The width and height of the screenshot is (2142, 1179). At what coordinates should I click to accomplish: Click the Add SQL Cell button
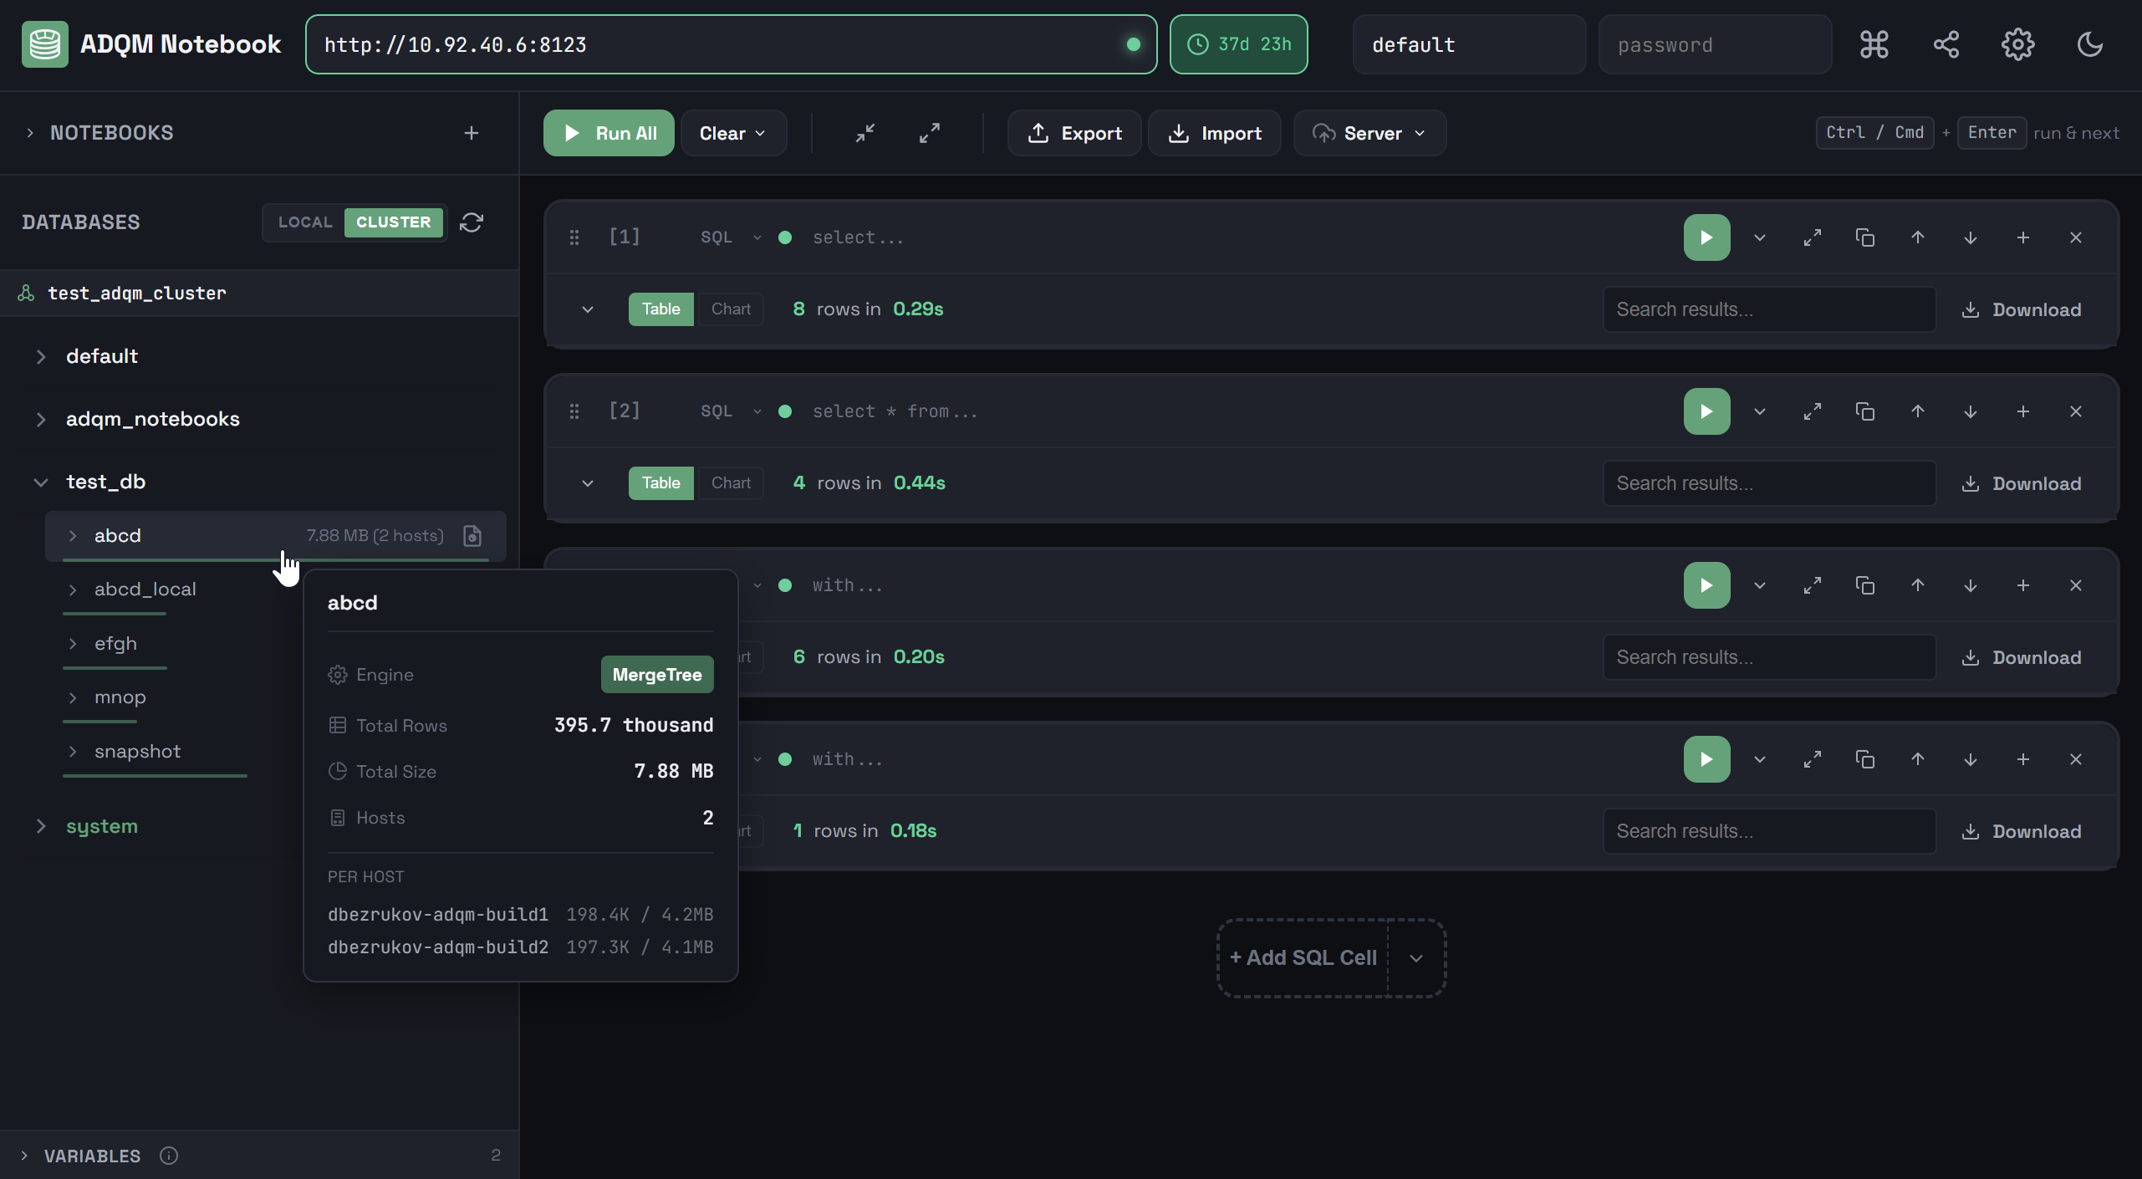pyautogui.click(x=1304, y=957)
